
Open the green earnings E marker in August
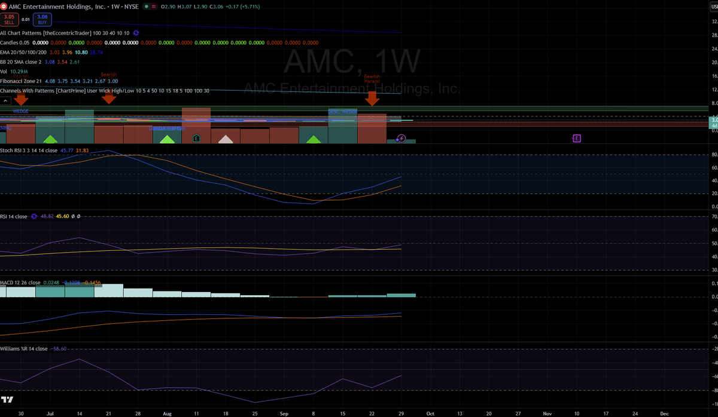pyautogui.click(x=196, y=139)
